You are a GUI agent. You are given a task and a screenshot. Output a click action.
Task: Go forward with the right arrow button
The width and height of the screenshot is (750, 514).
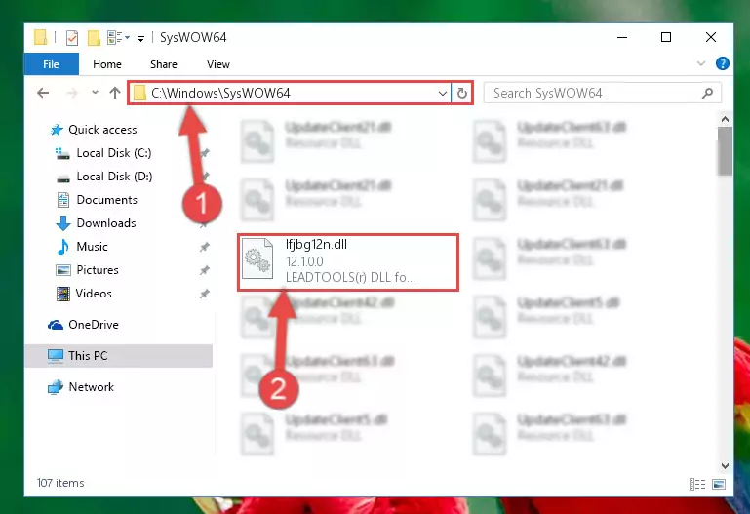point(72,93)
